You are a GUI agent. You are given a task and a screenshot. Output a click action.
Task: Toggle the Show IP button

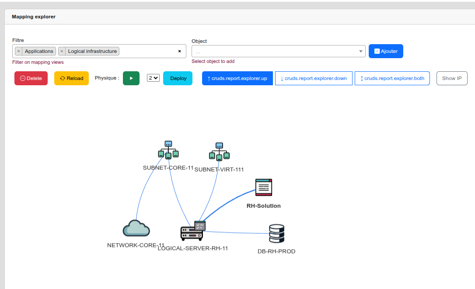tap(452, 78)
